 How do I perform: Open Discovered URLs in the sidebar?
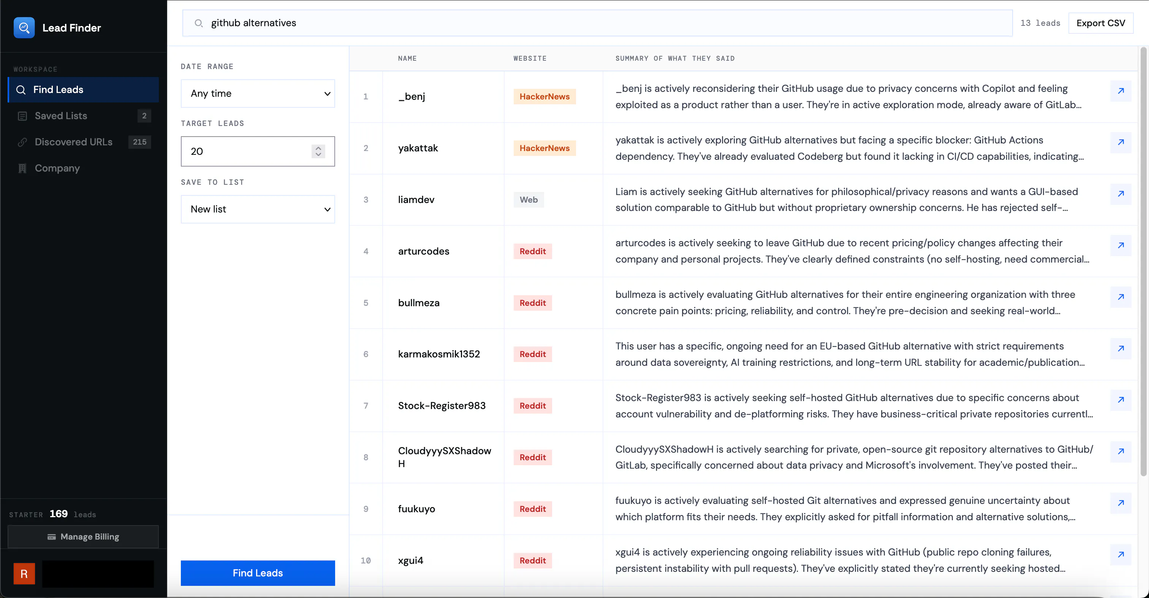tap(84, 143)
